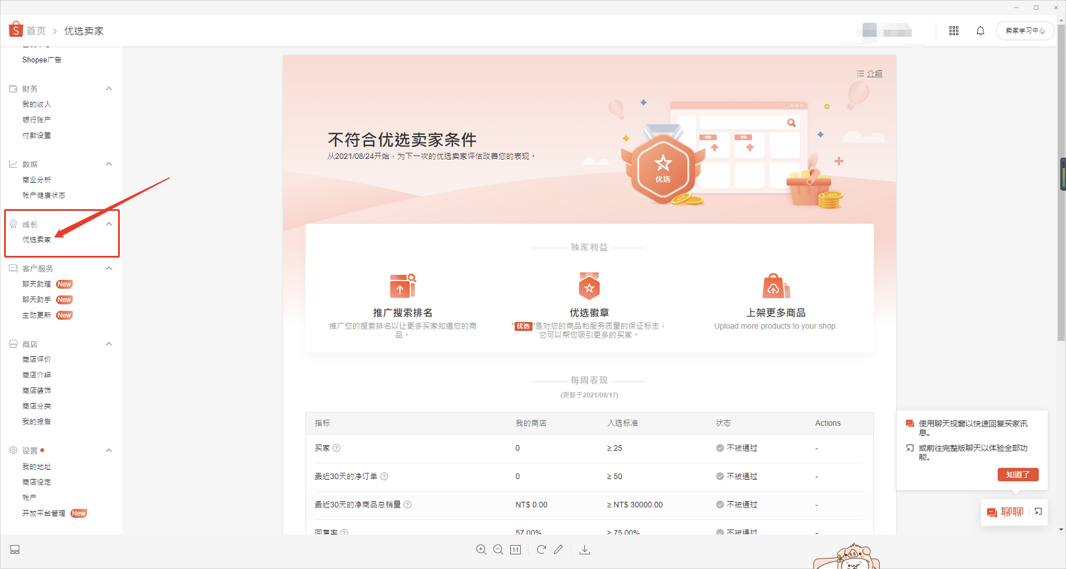The height and width of the screenshot is (569, 1066).
Task: Open 商店评价 menu item
Action: pyautogui.click(x=37, y=359)
